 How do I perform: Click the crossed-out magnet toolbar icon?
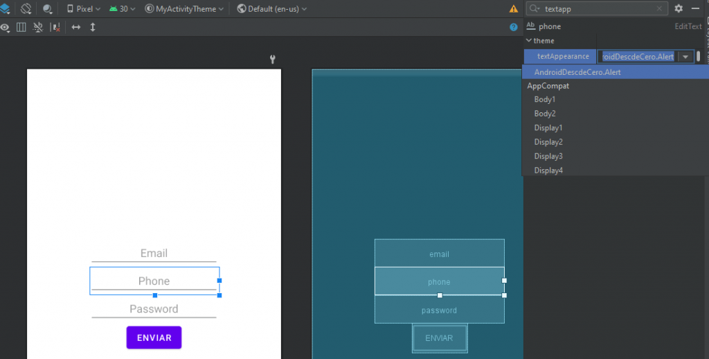click(x=38, y=27)
